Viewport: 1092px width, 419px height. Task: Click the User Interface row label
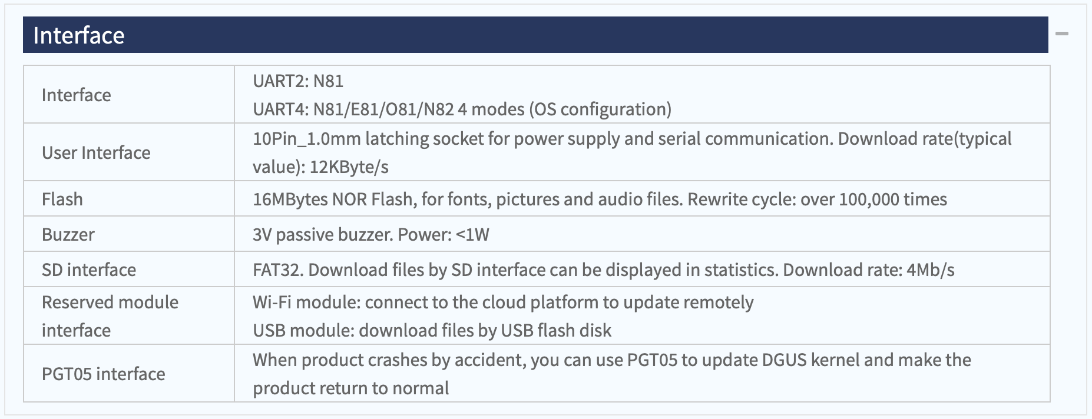(x=96, y=152)
